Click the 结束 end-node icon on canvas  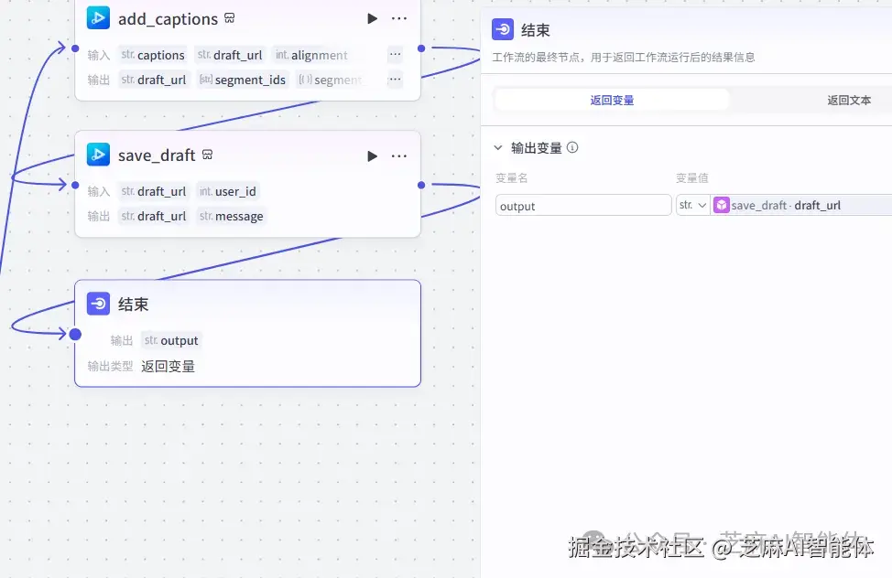(98, 304)
